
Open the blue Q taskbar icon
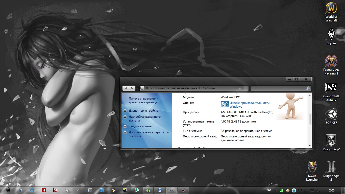pyautogui.click(x=32, y=190)
